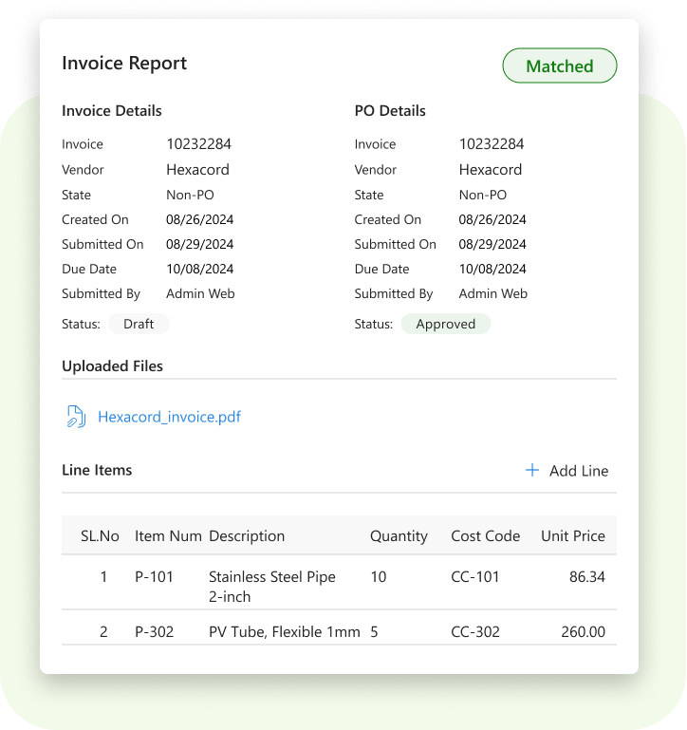Viewport: 687px width, 730px height.
Task: Sort by the Quantity column header
Action: click(x=399, y=536)
